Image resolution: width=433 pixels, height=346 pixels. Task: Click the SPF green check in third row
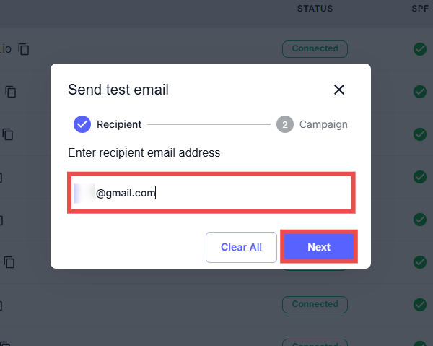[x=420, y=134]
